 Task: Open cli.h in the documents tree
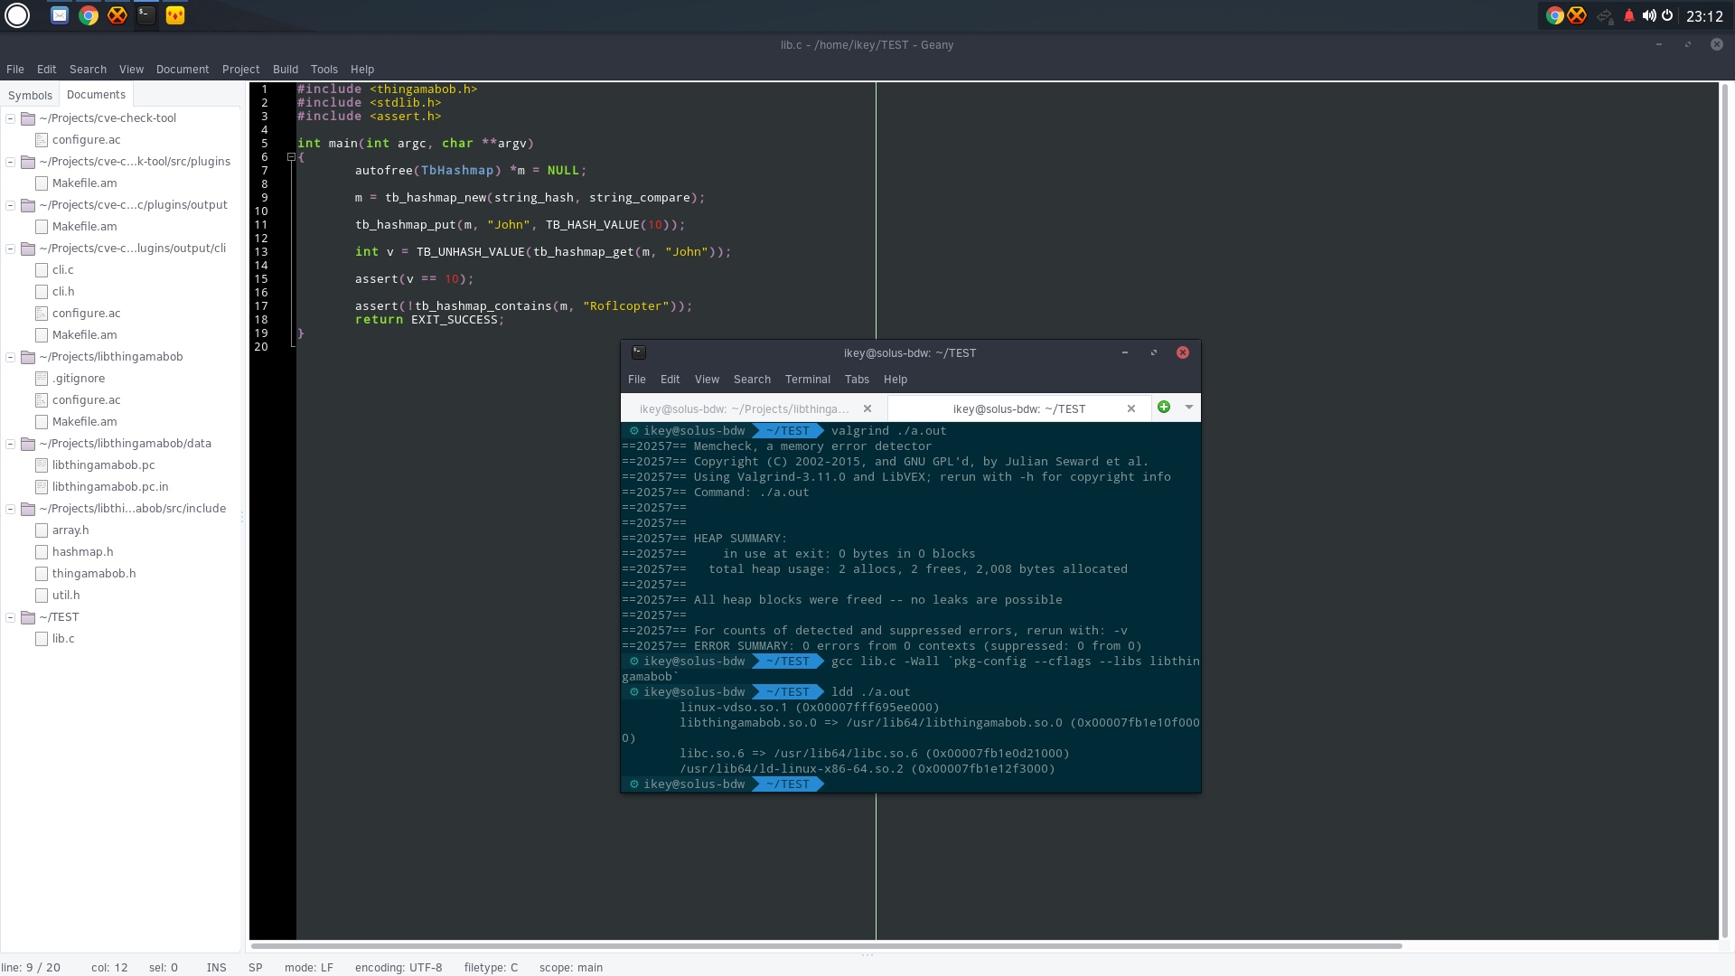(x=63, y=291)
